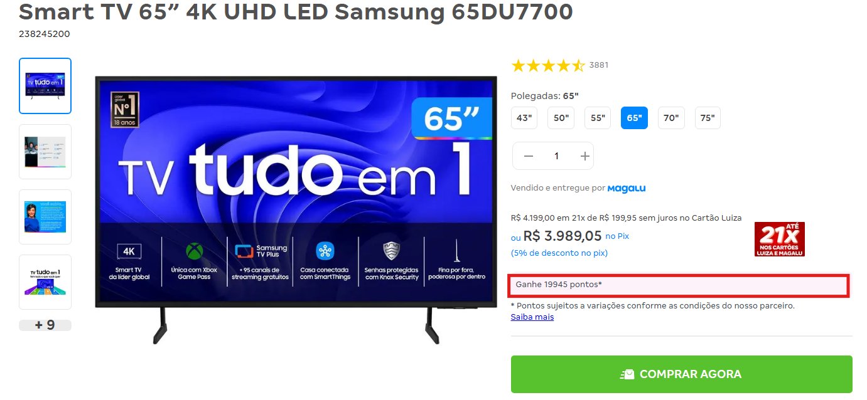Image resolution: width=867 pixels, height=400 pixels.
Task: Show the +9 more product images
Action: pos(45,325)
